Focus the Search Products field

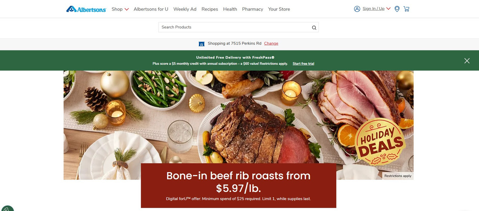[x=238, y=27]
